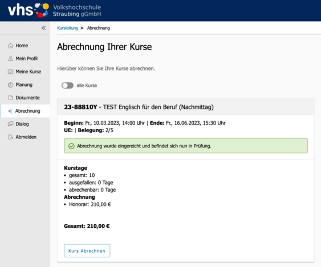Click the Abmelden logout icon
This screenshot has height=267, width=321.
(10, 137)
